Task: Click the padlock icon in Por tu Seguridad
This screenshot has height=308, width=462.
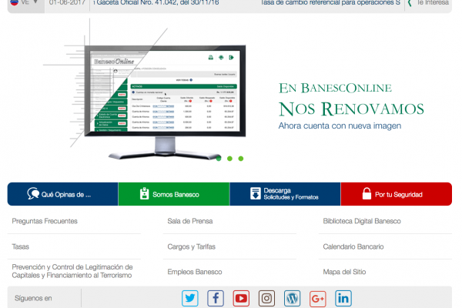Action: 367,193
